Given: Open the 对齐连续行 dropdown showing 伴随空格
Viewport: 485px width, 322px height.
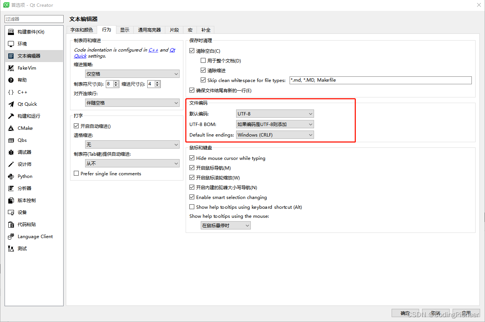Looking at the screenshot, I should pos(132,103).
